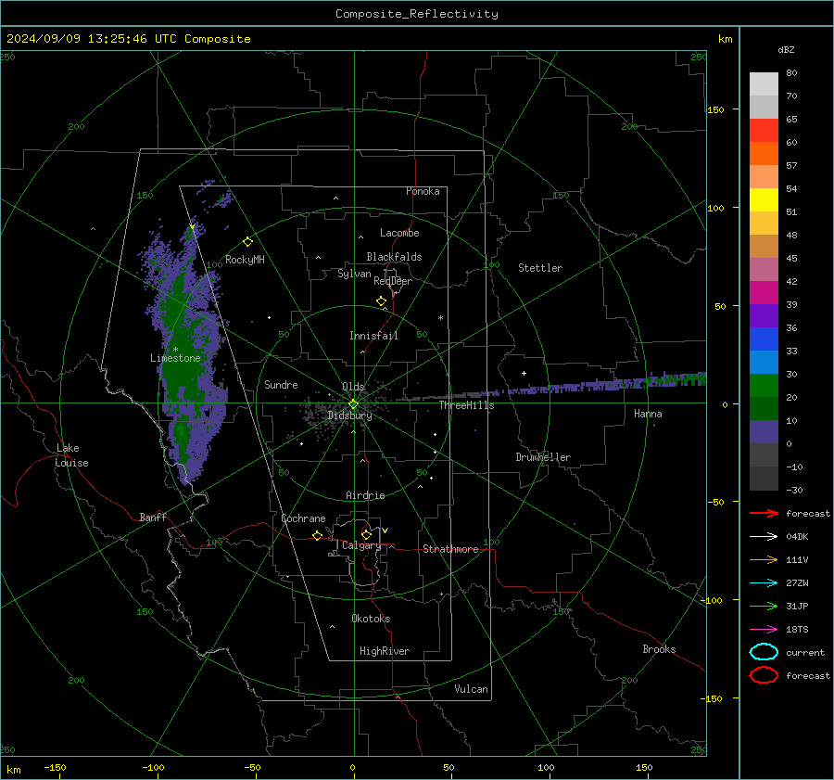Select the purple 39-36 dBZ swatch
Viewport: 834px width, 780px height.
[764, 316]
